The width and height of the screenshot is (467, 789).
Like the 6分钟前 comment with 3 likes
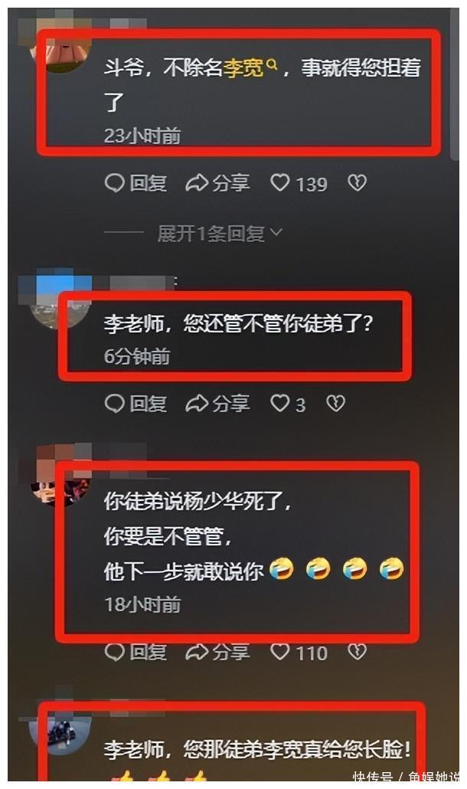point(288,404)
